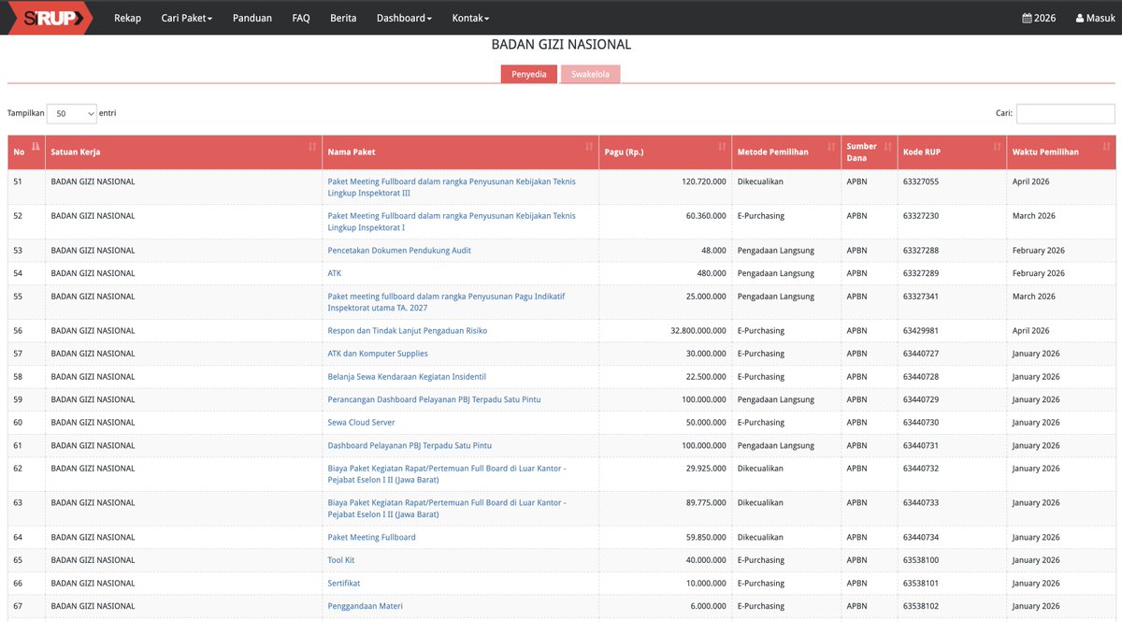1122x622 pixels.
Task: Select Pagu value 59.850.000
Action: pos(706,537)
